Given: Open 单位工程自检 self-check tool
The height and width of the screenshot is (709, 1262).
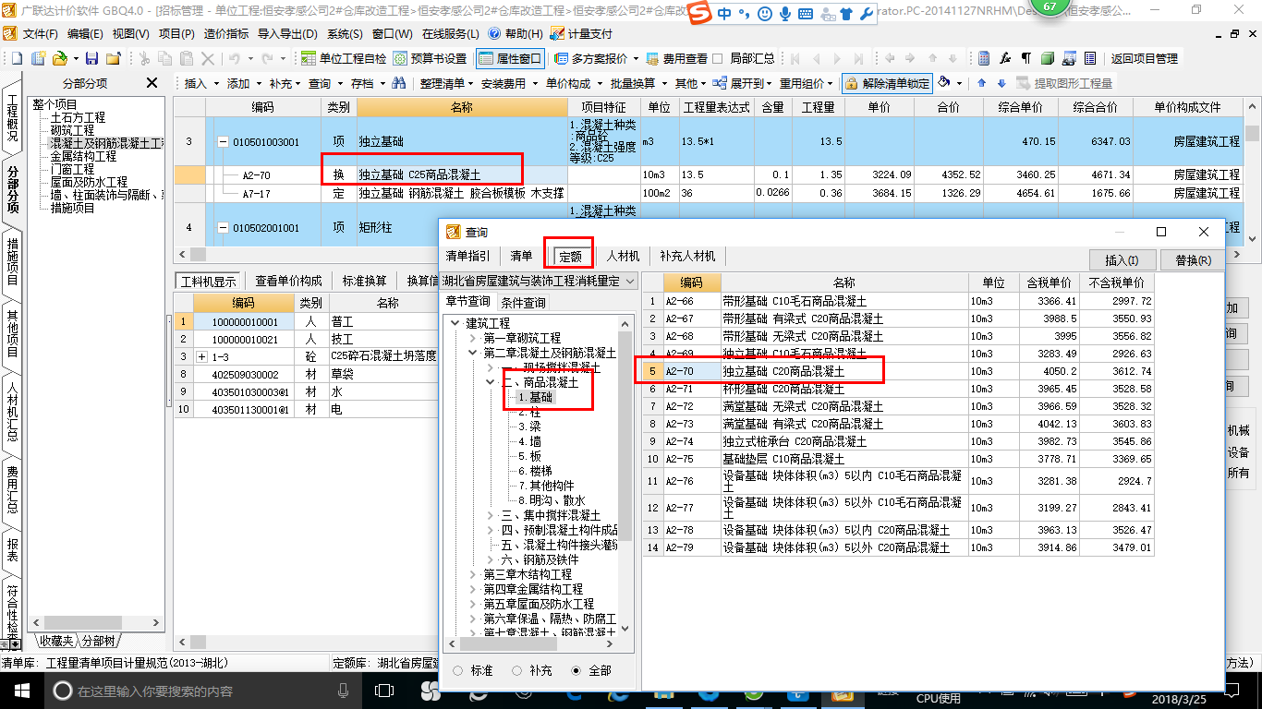Looking at the screenshot, I should (x=345, y=58).
